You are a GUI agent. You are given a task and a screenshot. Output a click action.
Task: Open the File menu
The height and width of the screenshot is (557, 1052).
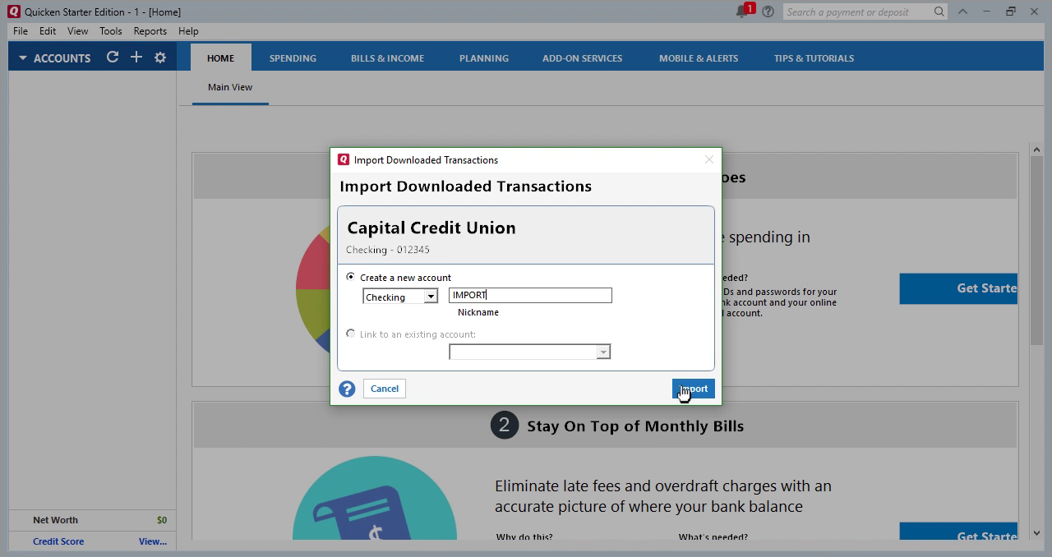click(x=21, y=31)
